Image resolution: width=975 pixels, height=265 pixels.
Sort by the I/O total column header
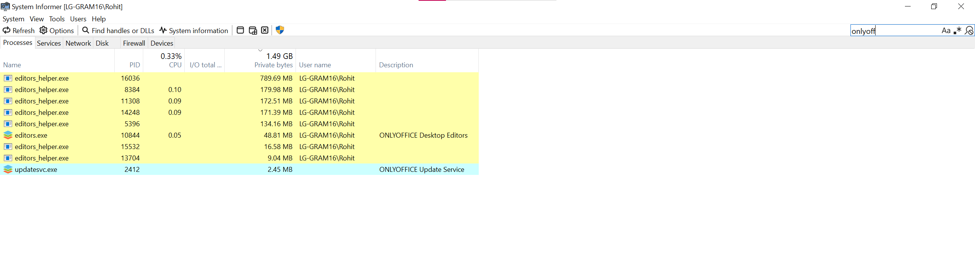coord(205,61)
